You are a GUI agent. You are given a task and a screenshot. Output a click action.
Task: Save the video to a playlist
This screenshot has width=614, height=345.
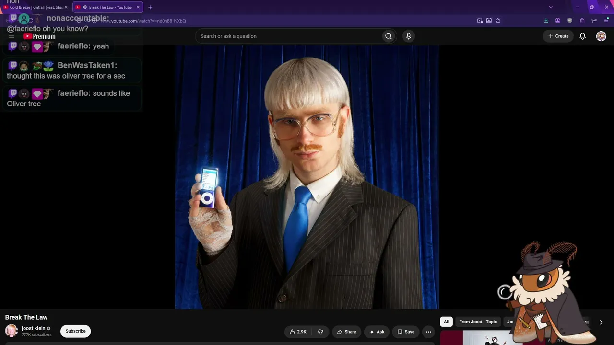click(x=406, y=332)
